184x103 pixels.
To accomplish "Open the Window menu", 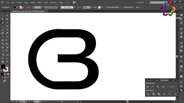I will [x=53, y=3].
